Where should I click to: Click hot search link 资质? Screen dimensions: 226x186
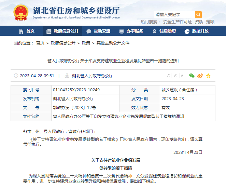pyautogui.click(x=199, y=22)
